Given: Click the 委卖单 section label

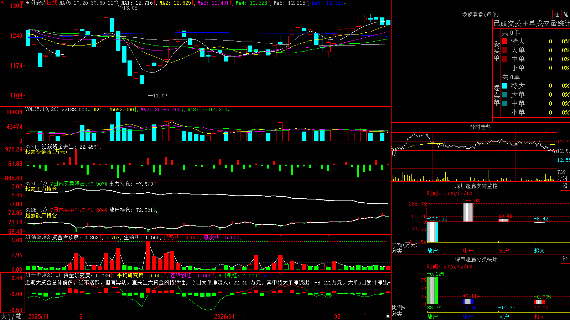Looking at the screenshot, I should coord(497,95).
